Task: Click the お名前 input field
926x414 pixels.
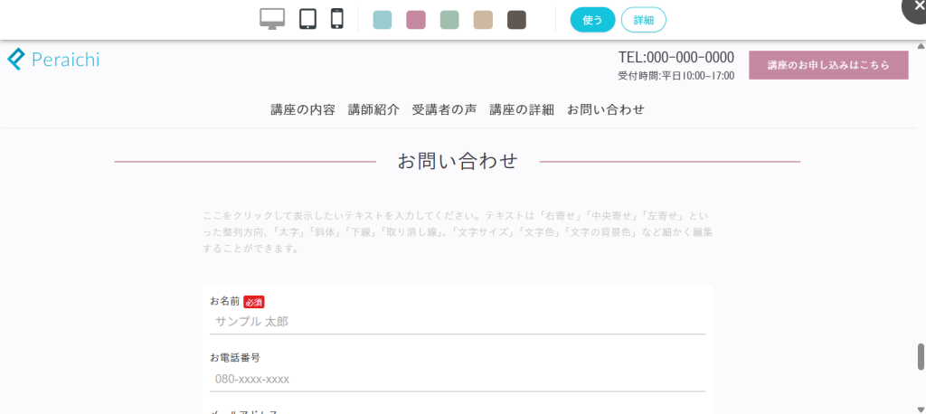Action: click(x=458, y=322)
